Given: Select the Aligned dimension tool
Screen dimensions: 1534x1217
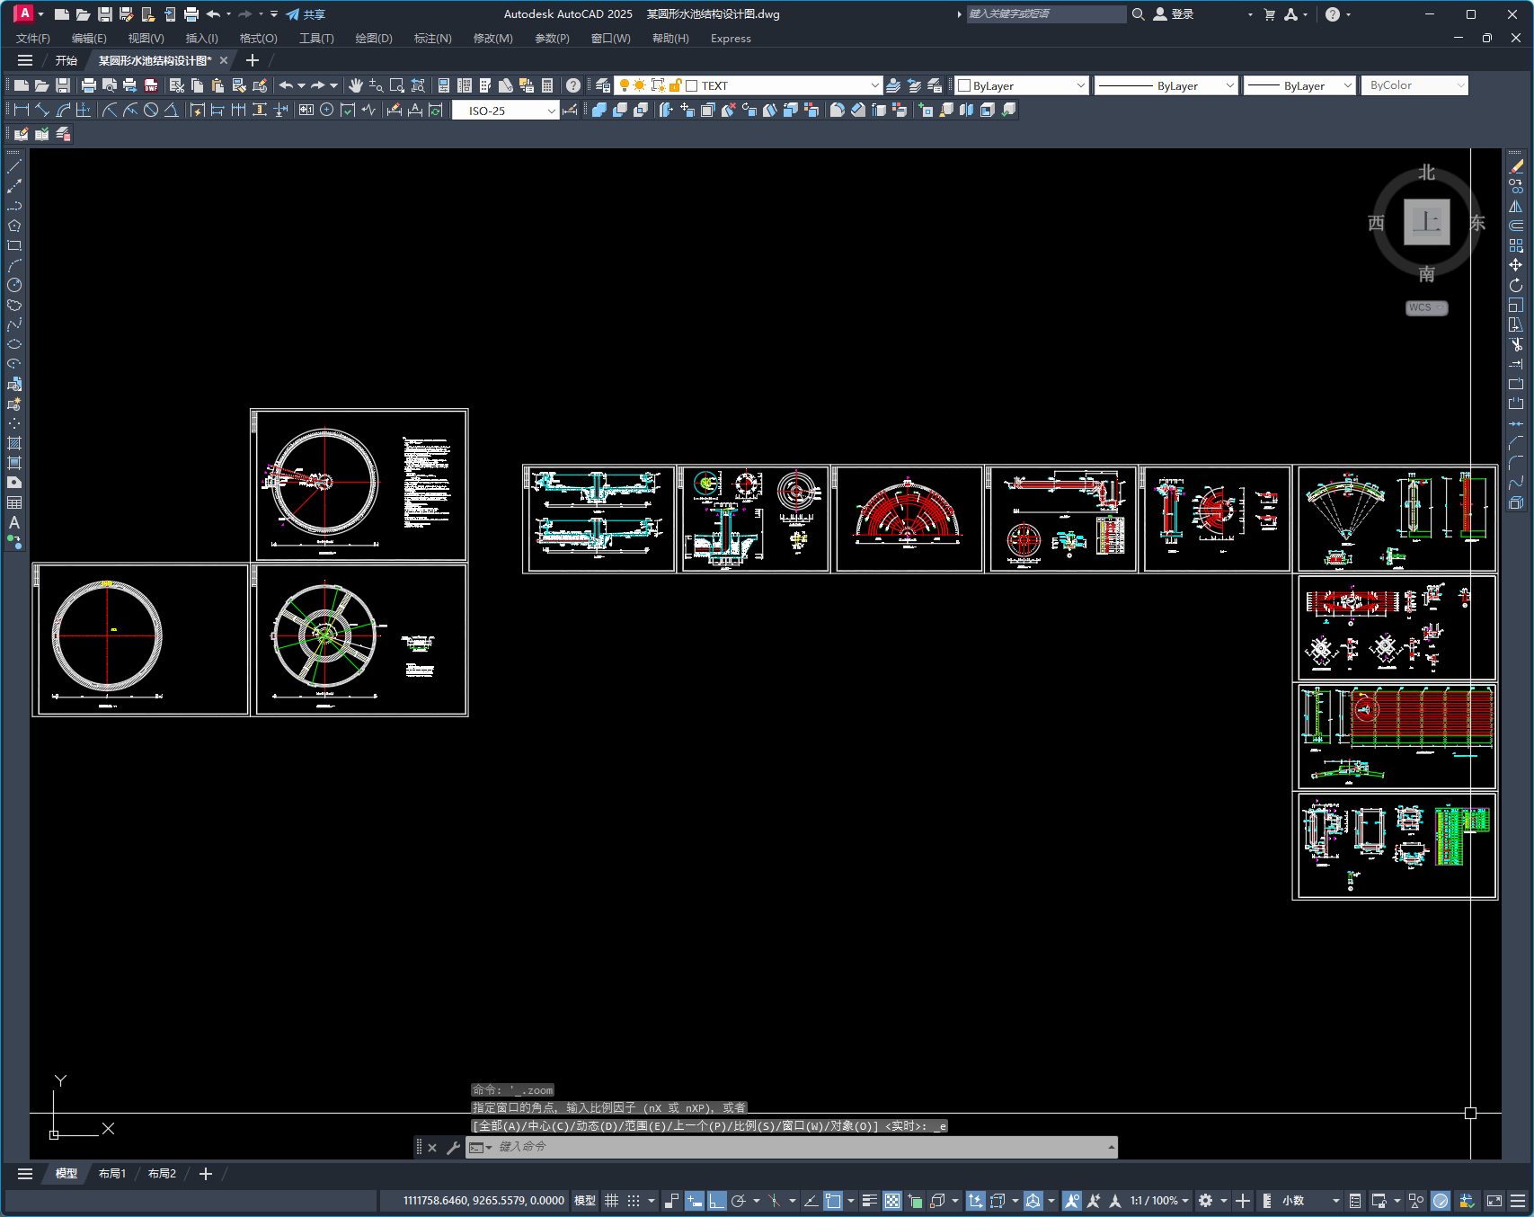Looking at the screenshot, I should tap(42, 110).
